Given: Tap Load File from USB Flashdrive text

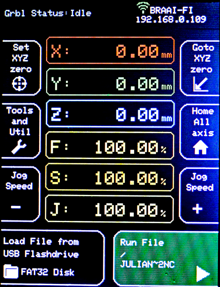Looking at the screenshot, I should point(41,248).
